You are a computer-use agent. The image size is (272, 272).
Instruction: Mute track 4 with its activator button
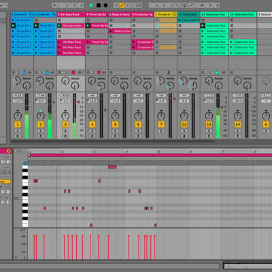tap(92, 124)
